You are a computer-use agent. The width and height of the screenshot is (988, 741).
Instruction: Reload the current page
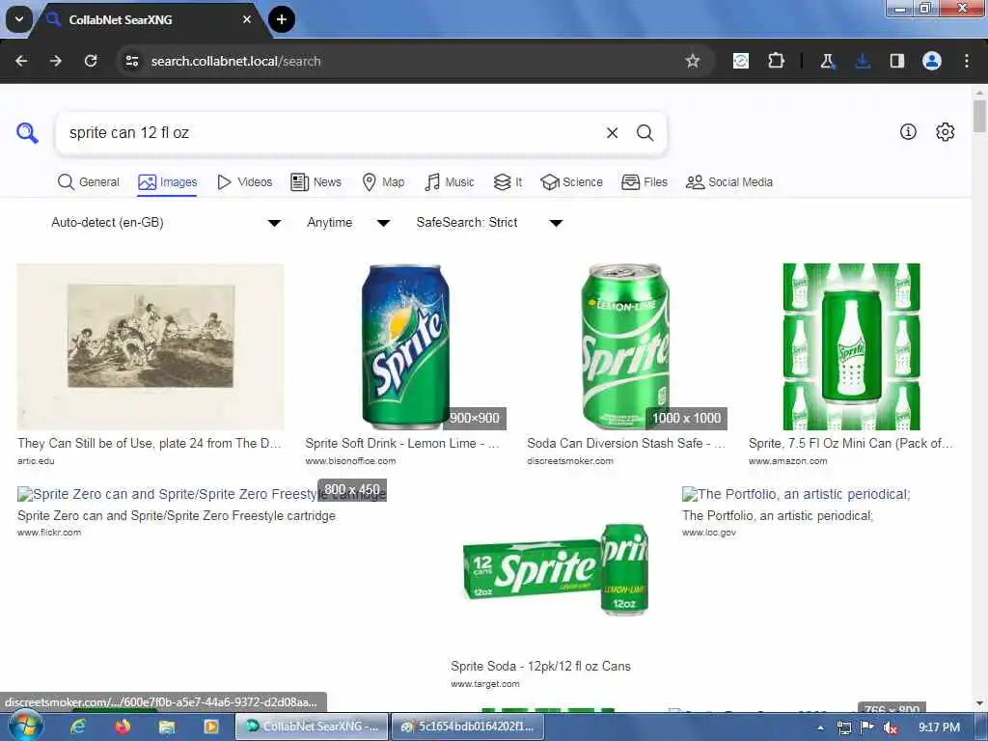(x=91, y=61)
